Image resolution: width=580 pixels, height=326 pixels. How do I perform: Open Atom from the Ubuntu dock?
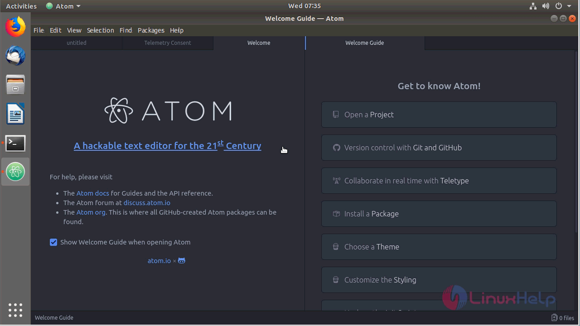[x=15, y=172]
